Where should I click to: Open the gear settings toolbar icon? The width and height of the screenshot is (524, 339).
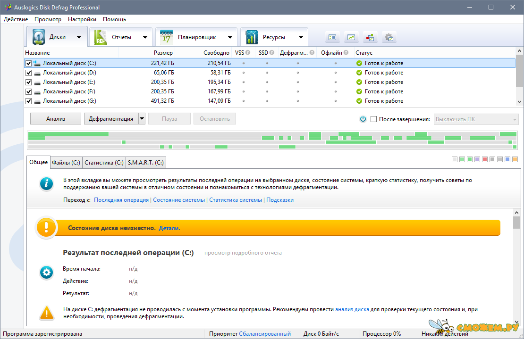click(389, 37)
